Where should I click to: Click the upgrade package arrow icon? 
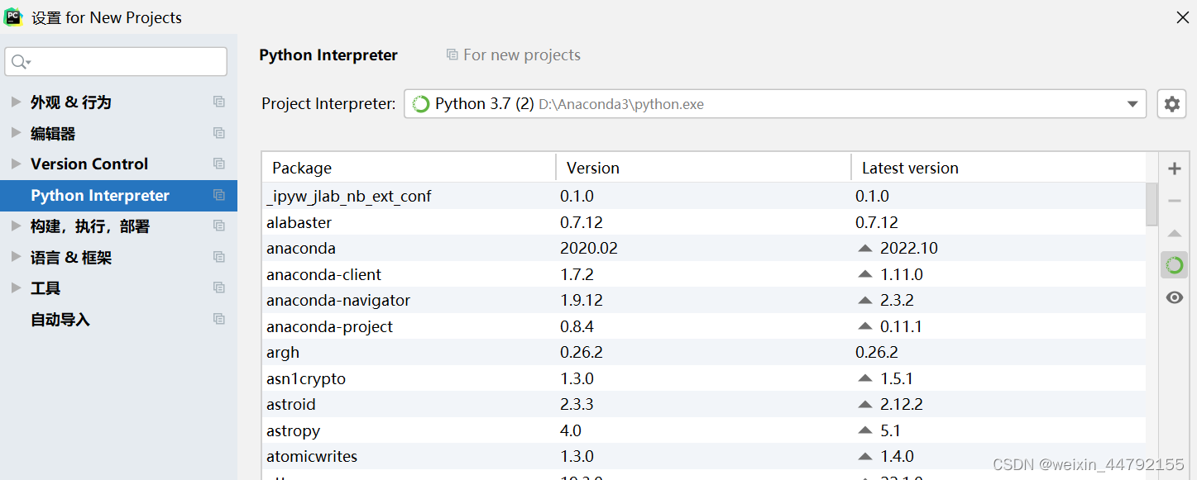(x=1174, y=232)
